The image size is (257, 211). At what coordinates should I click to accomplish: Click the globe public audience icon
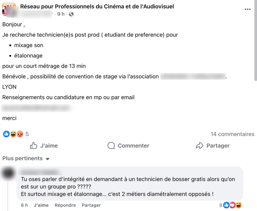(71, 14)
